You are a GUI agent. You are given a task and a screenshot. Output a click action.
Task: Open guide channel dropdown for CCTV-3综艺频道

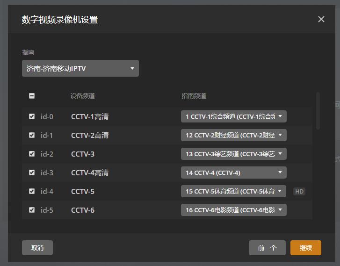(x=234, y=154)
